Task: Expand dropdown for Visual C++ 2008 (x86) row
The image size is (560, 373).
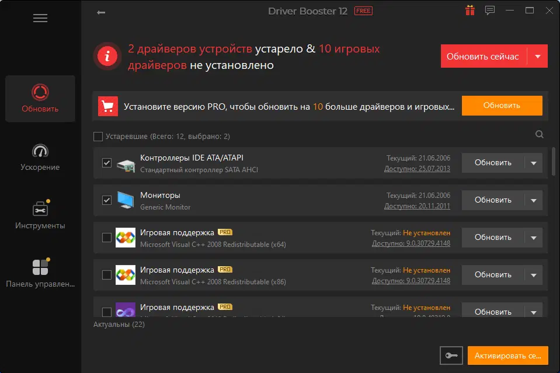Action: coord(534,275)
